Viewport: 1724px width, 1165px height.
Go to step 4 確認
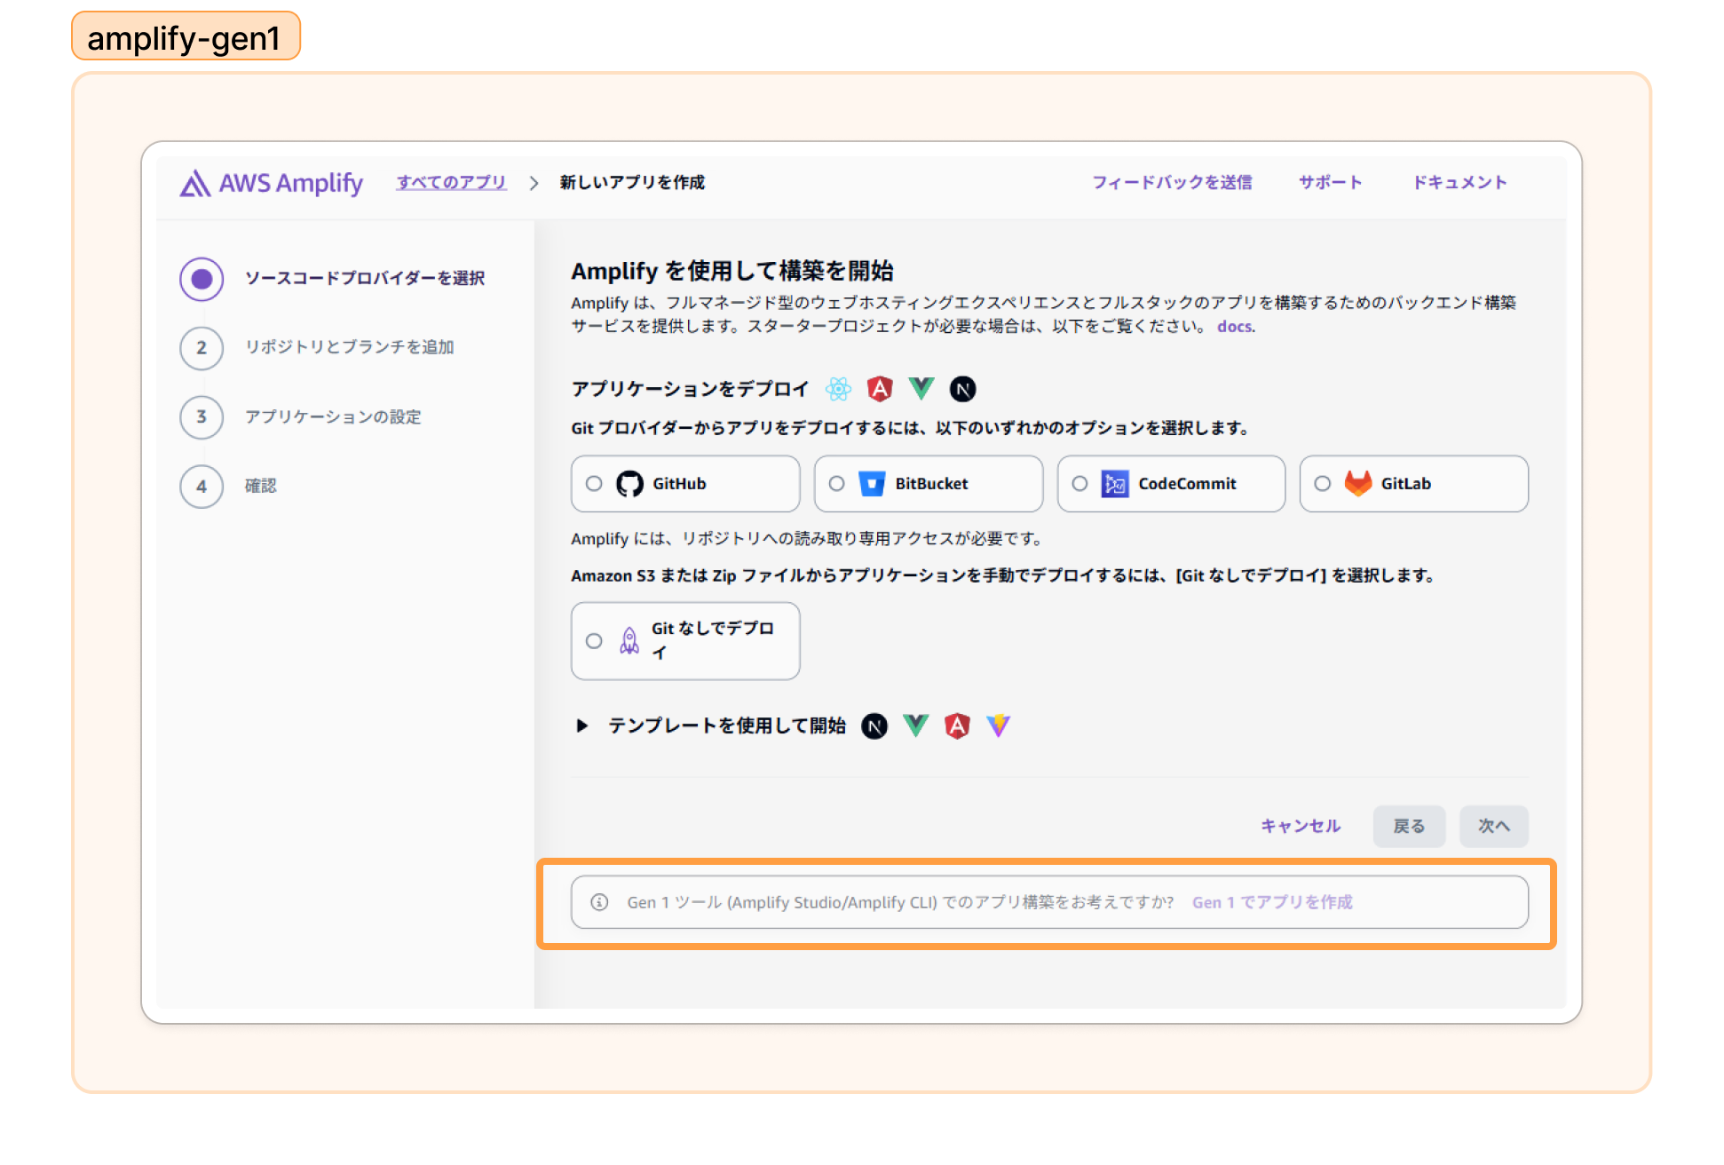pyautogui.click(x=228, y=487)
